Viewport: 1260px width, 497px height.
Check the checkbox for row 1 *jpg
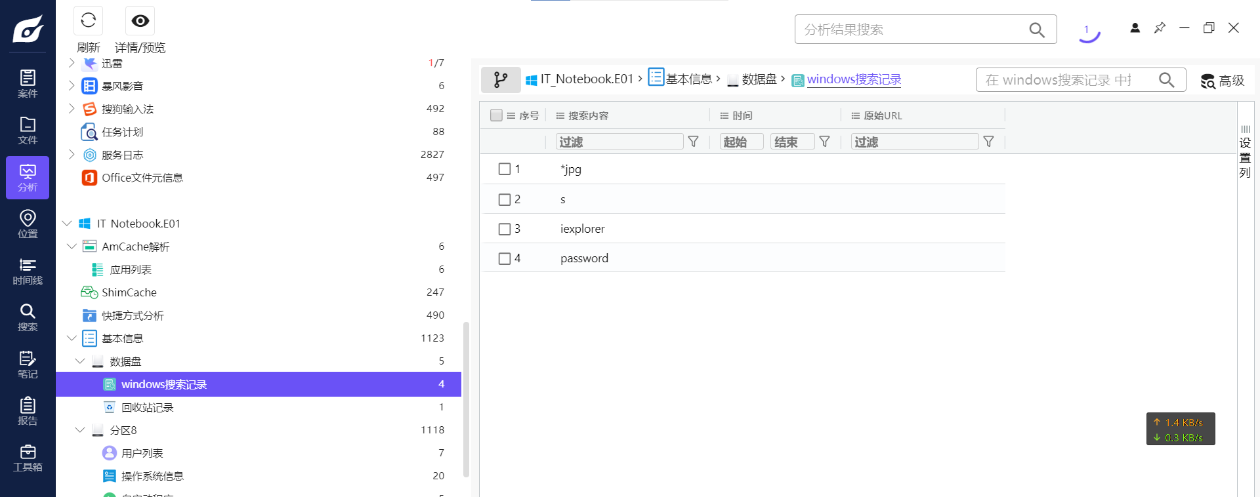click(505, 169)
